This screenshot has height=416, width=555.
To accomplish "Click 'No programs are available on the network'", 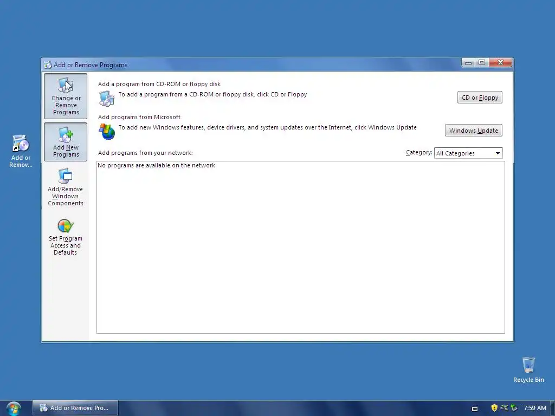I will point(156,165).
